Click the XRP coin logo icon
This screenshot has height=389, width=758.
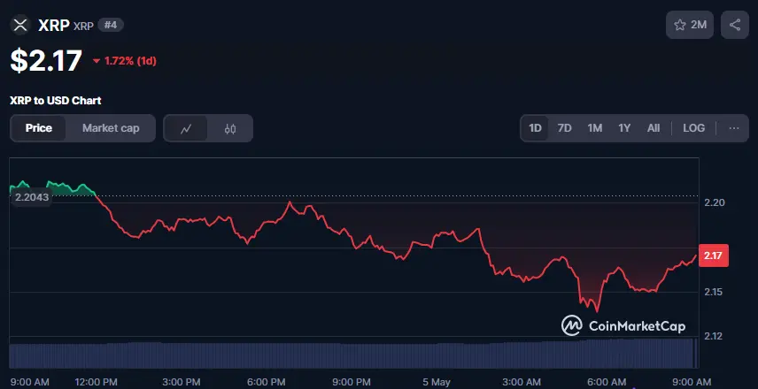pyautogui.click(x=20, y=25)
